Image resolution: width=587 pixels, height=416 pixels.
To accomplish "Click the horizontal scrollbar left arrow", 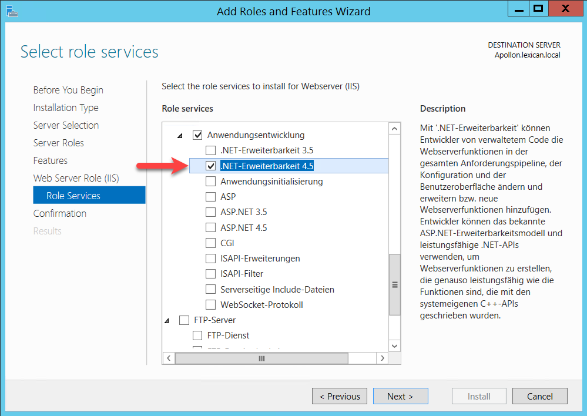I will [x=168, y=358].
